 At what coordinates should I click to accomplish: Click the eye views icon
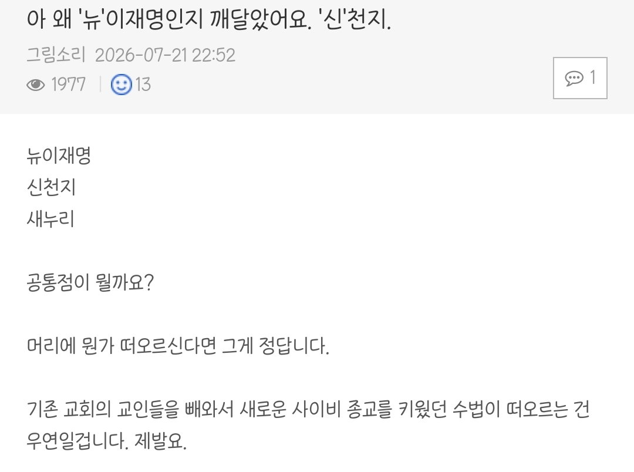coord(36,85)
